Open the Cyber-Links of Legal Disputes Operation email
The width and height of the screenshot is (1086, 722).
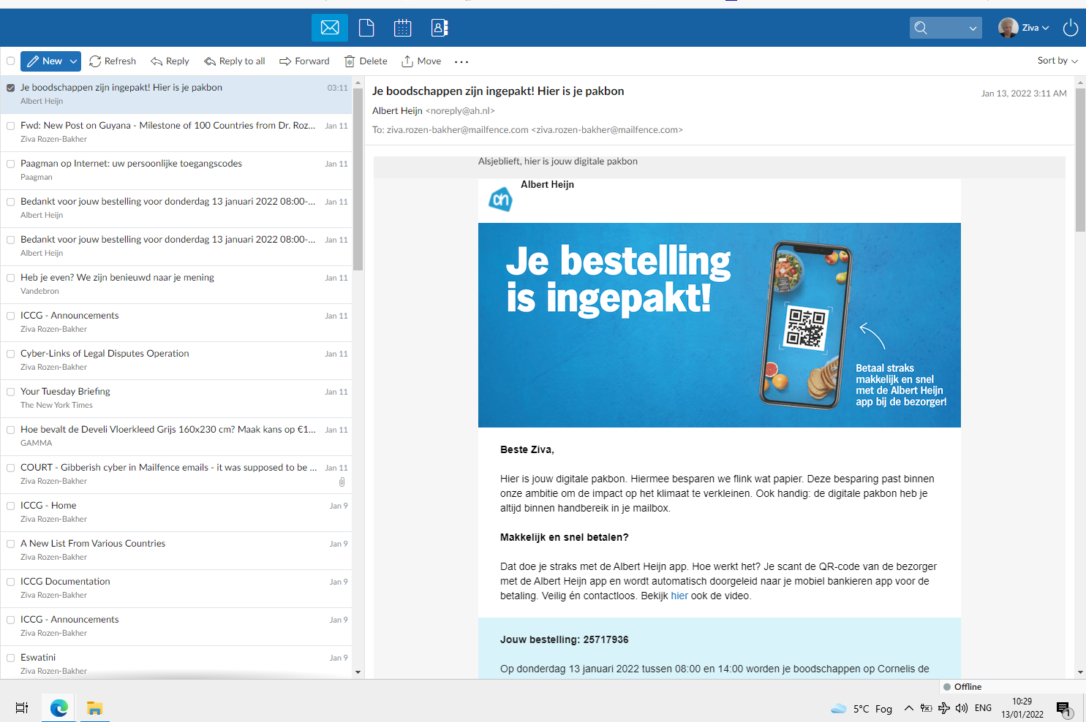coord(176,360)
